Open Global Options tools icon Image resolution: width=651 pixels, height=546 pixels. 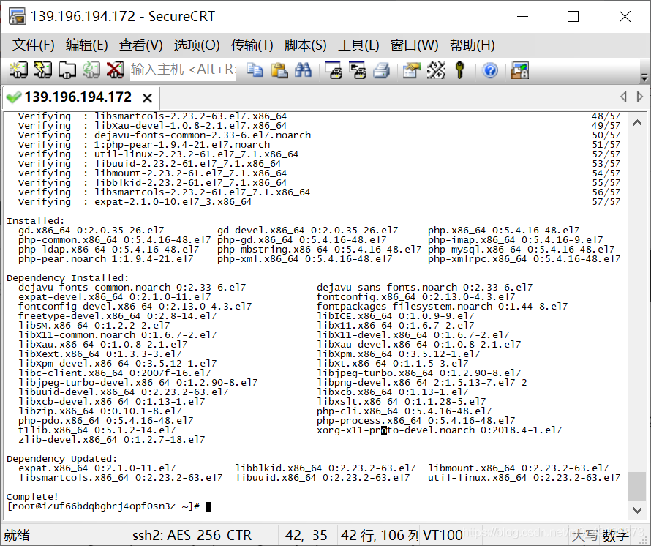436,70
